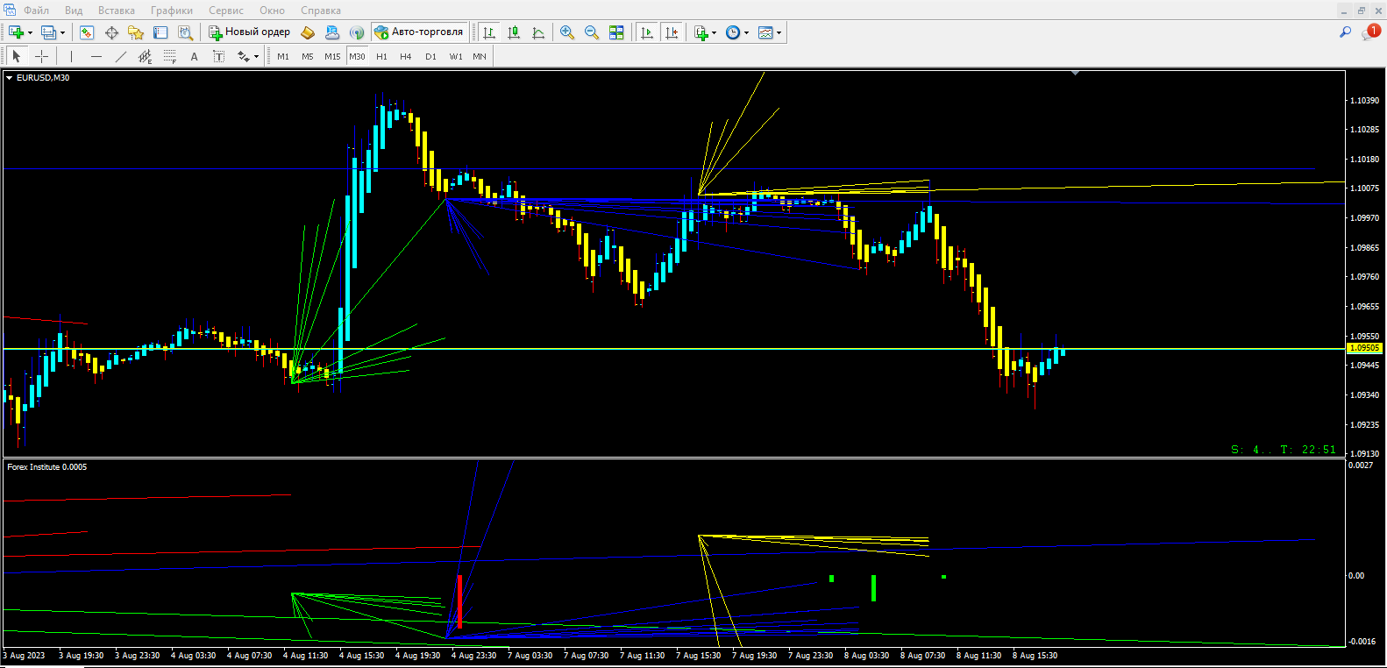Open the Сервис menu

[225, 11]
